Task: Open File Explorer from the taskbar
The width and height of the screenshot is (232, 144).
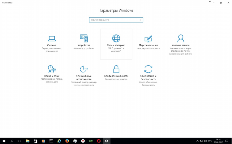Action: [x=28, y=141]
